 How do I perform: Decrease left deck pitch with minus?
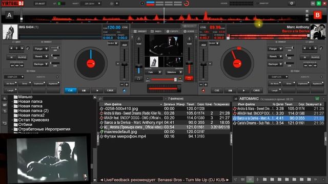[122, 84]
